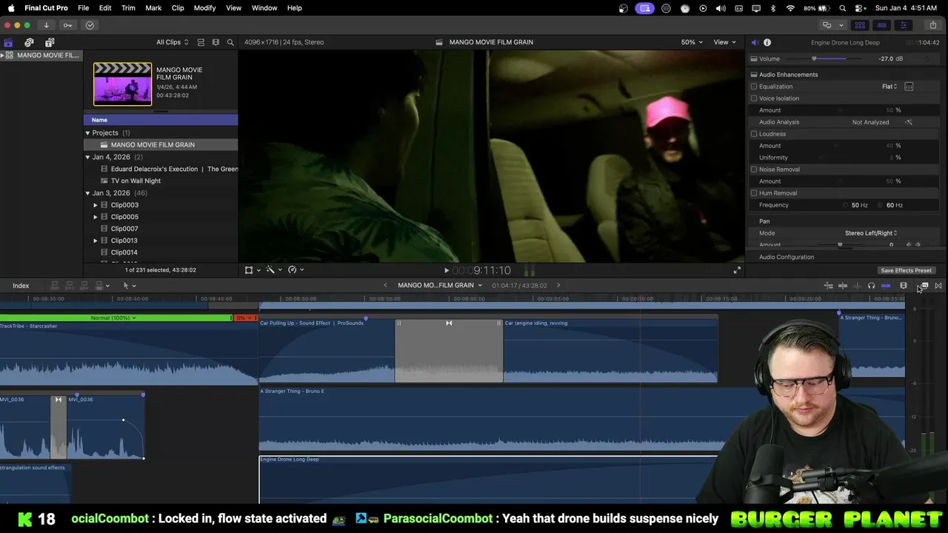Toggle the timeline panel button
This screenshot has width=948, height=533.
[x=881, y=25]
